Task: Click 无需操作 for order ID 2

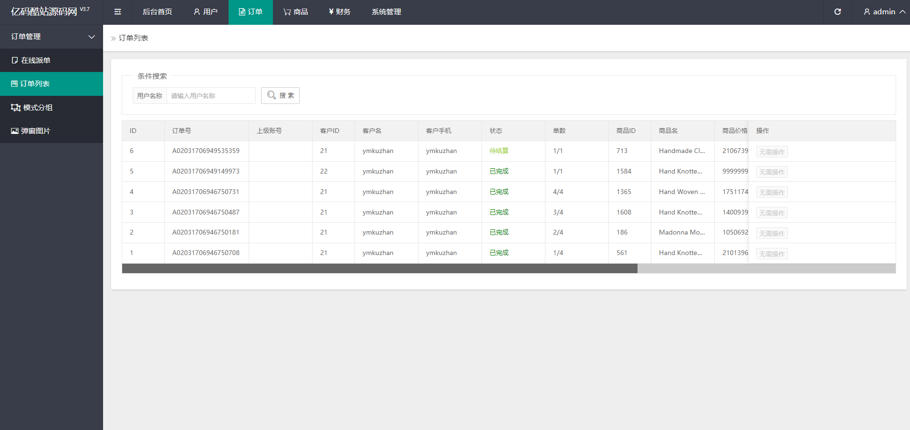Action: click(772, 234)
